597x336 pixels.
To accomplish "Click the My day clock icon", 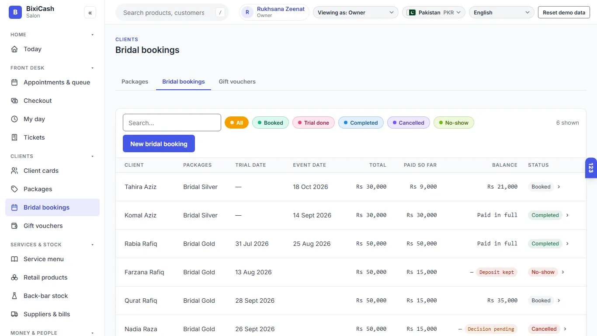I will click(x=14, y=119).
